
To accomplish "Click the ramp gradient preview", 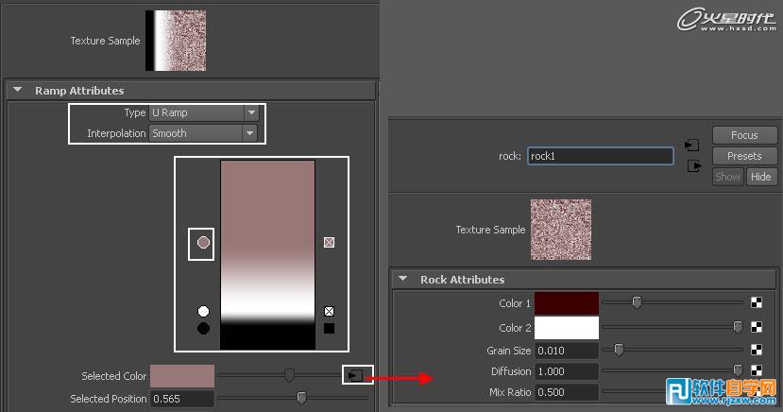I will [x=267, y=255].
